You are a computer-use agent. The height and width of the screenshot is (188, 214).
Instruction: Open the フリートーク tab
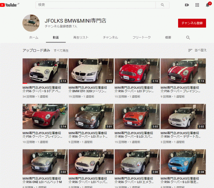[142, 37]
